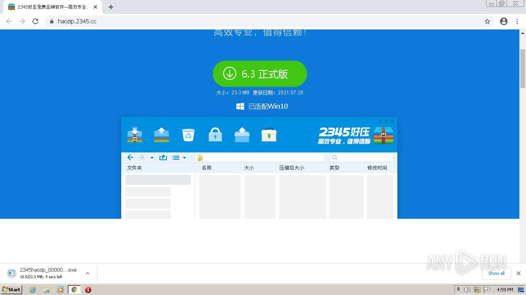
Task: Click the browser back button
Action: [9, 21]
